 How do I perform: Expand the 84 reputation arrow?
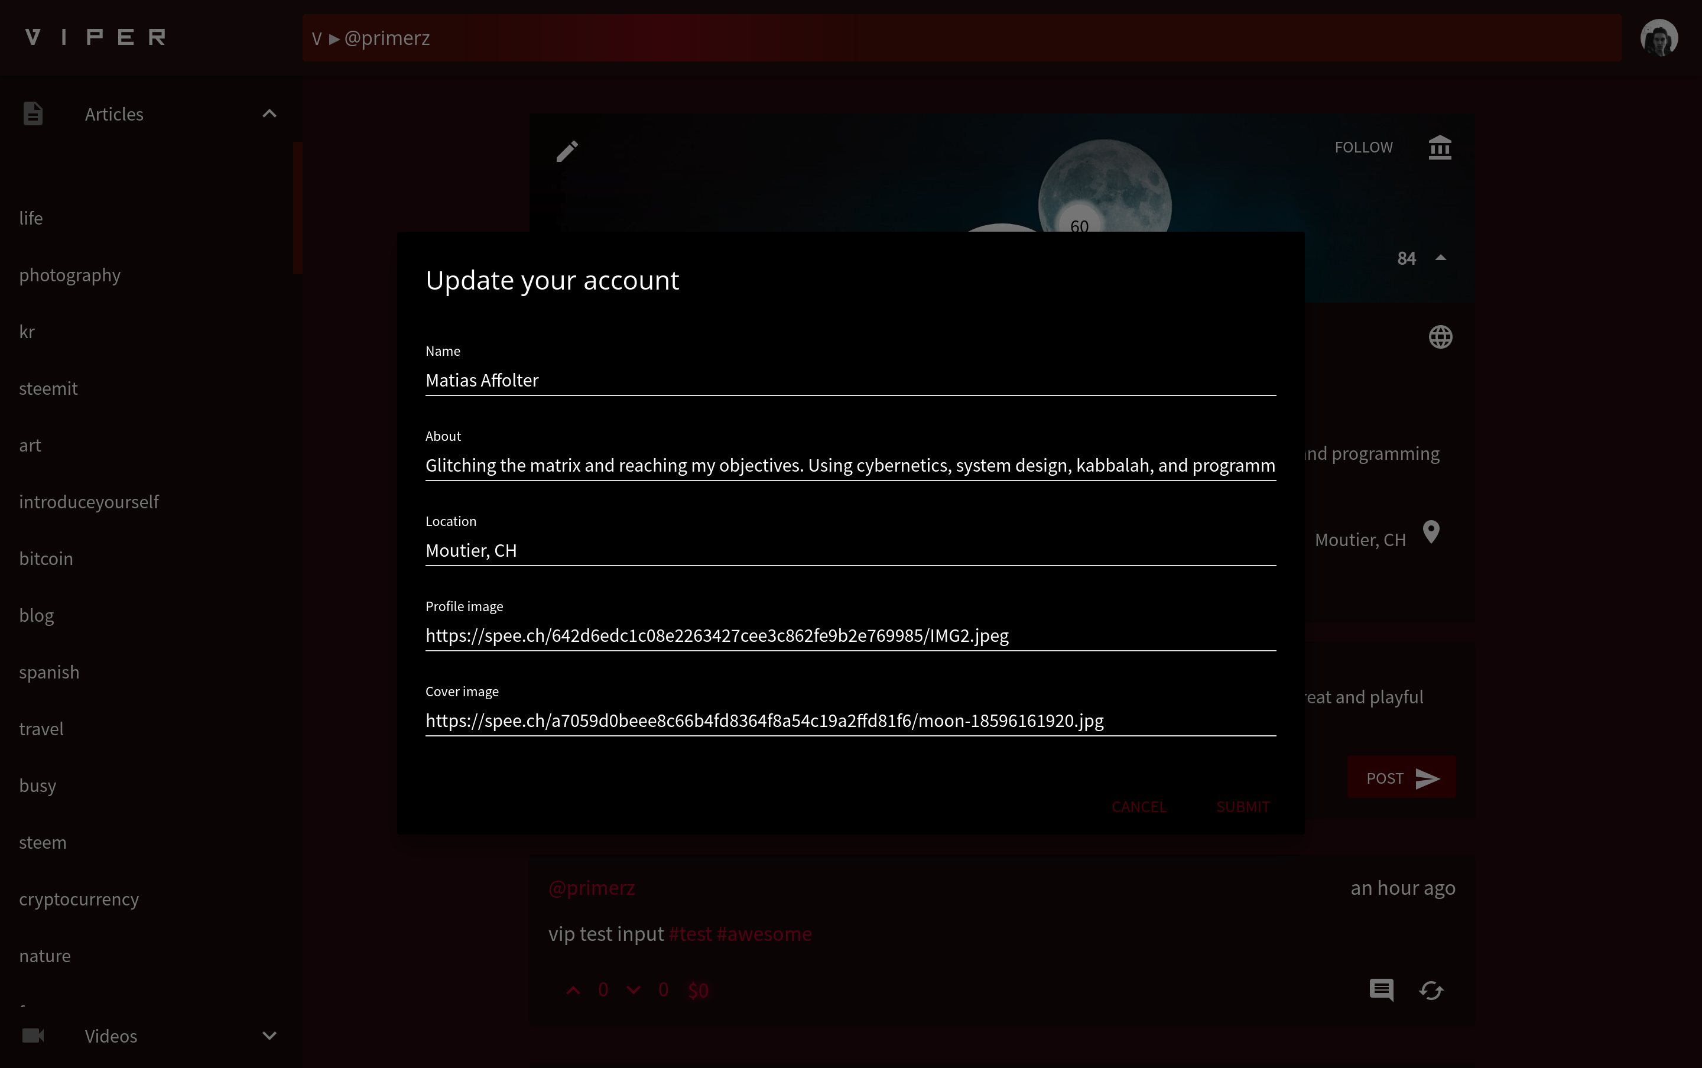1440,258
